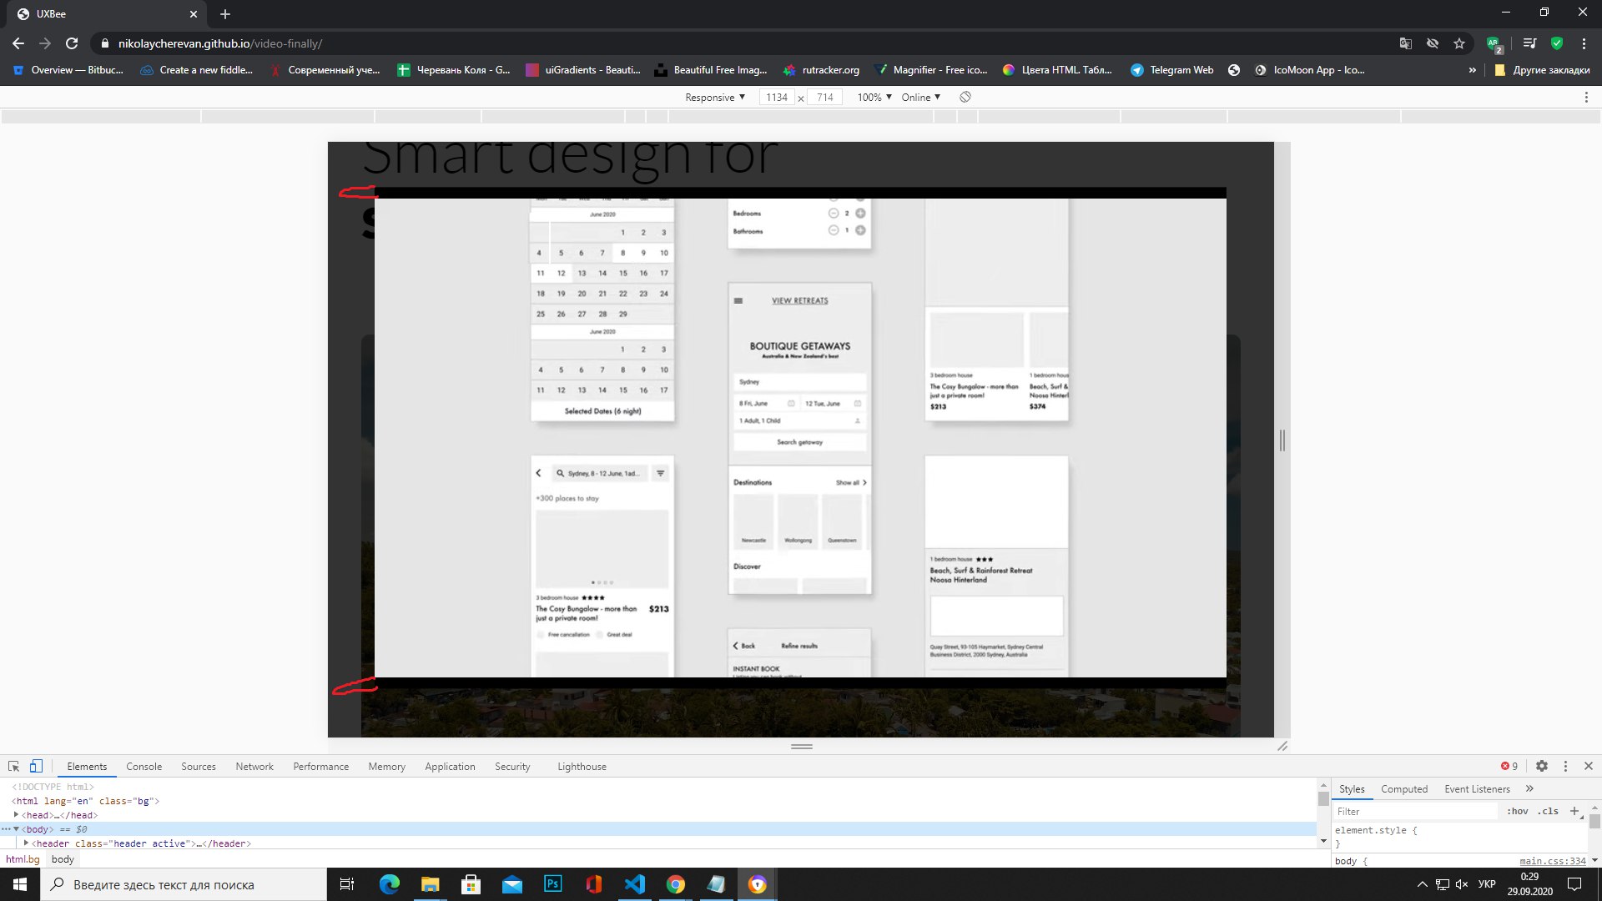Image resolution: width=1602 pixels, height=901 pixels.
Task: Collapse the body element node
Action: 16,829
